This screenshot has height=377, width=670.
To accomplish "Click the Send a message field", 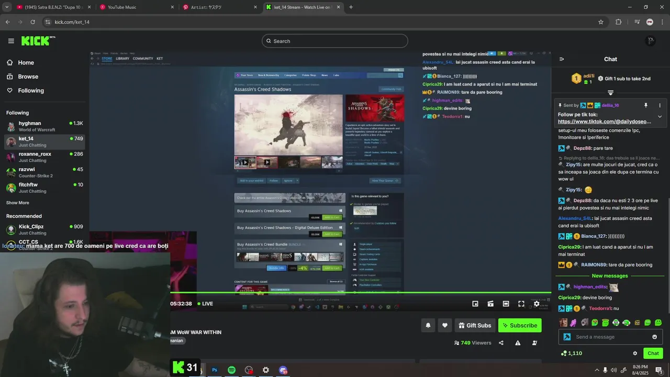I will click(x=610, y=337).
